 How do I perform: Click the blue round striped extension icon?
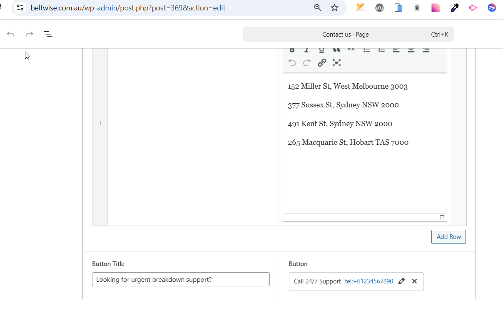point(492,7)
